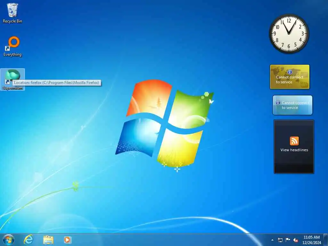Click the muted volume speaker icon
The width and height of the screenshot is (328, 246).
tap(296, 240)
